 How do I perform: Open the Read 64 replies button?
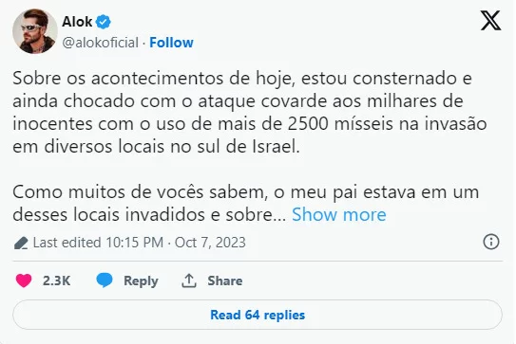pos(258,315)
